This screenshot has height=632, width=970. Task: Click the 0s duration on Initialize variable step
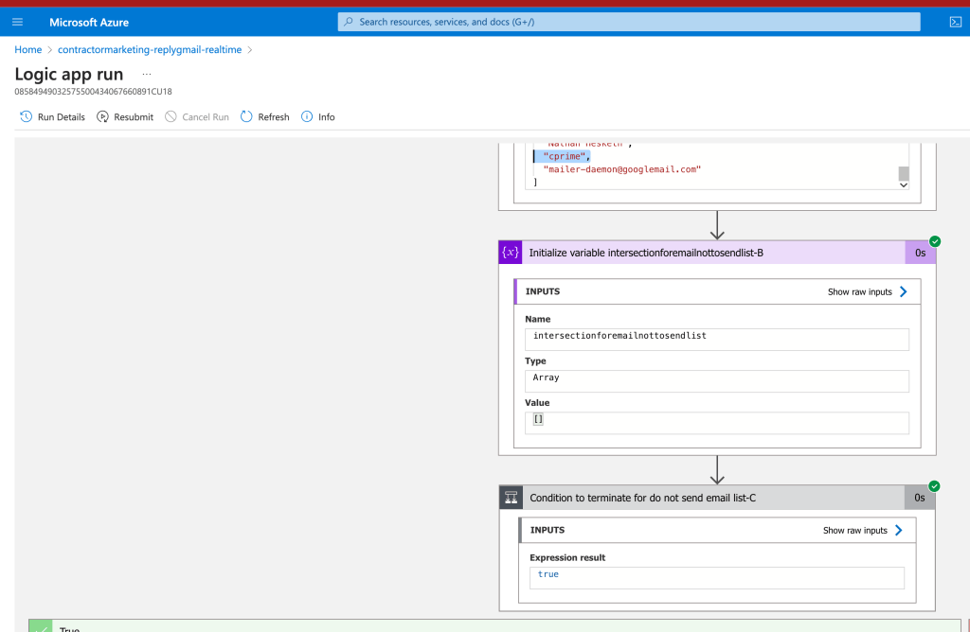tap(920, 253)
